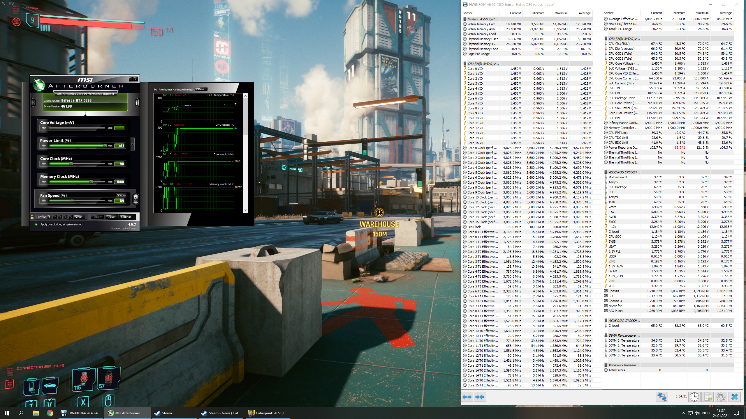
Task: Expand the Power Limit dropdown arrow
Action: (x=133, y=144)
